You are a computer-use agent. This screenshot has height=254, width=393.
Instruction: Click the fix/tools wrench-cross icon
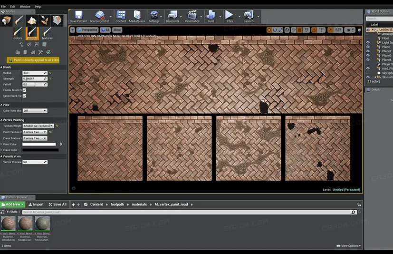click(x=40, y=52)
